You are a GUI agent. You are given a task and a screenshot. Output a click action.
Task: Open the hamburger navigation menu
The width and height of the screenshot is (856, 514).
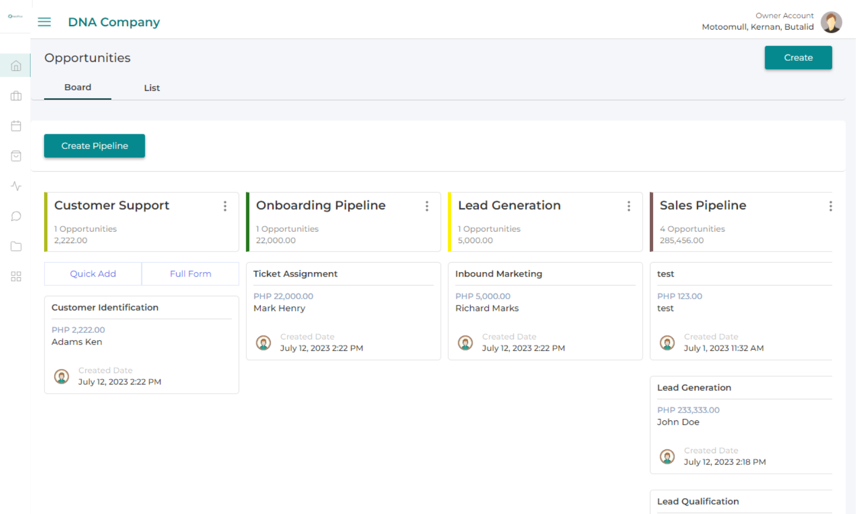44,22
